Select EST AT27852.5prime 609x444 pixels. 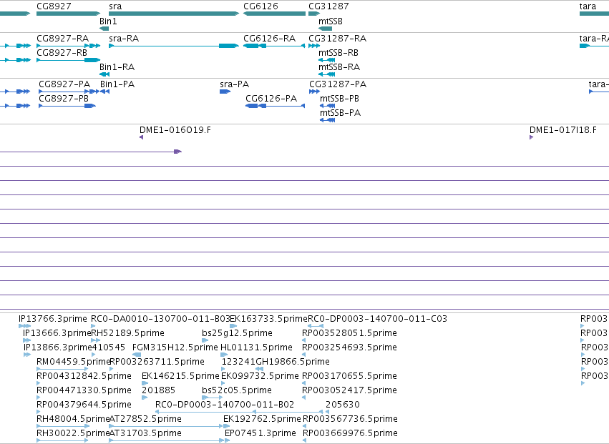(167, 427)
